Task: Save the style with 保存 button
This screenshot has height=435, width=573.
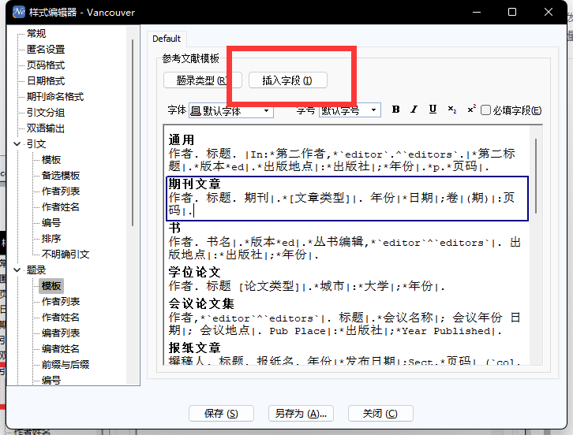Action: 221,414
